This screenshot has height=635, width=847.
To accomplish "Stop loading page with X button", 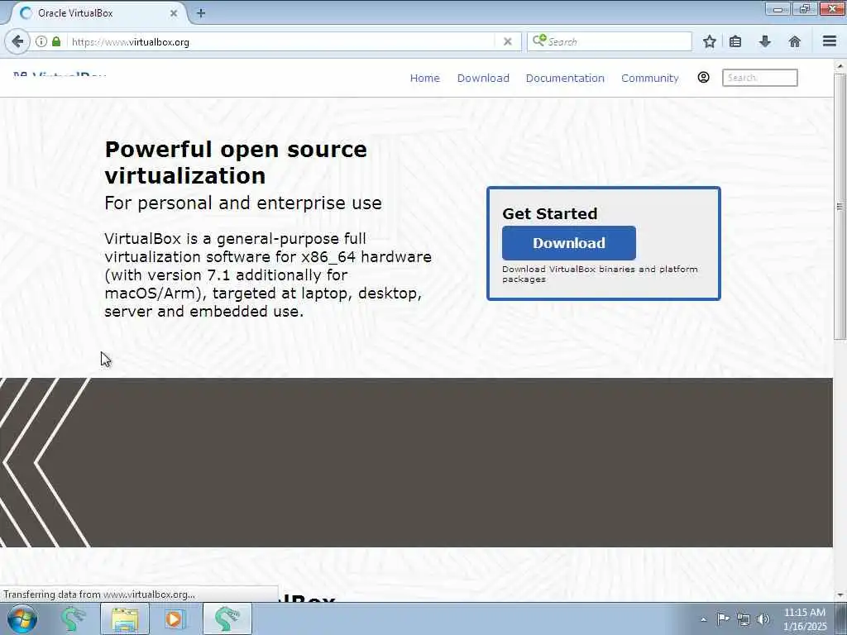I will [507, 41].
